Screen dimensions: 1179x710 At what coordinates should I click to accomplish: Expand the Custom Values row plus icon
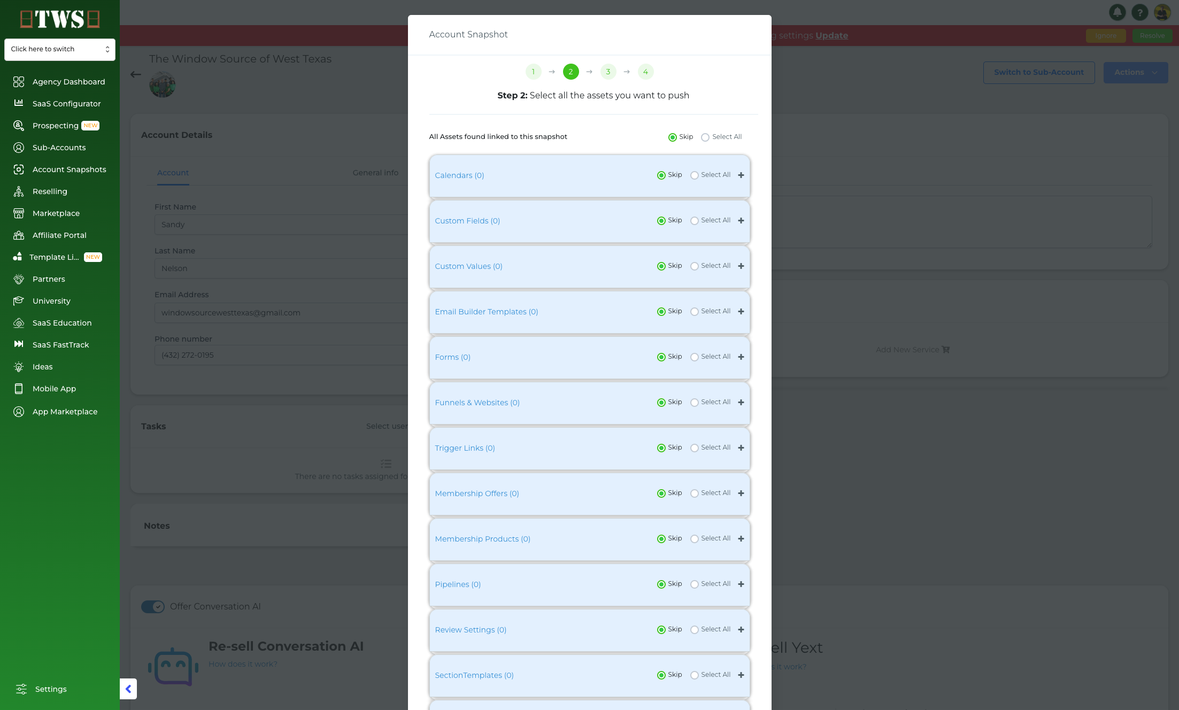tap(741, 266)
